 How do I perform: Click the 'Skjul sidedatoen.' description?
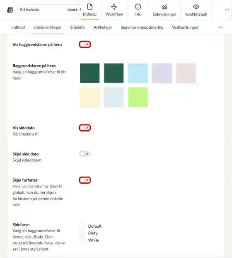point(27,160)
